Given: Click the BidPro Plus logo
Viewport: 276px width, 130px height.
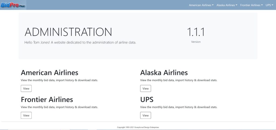Looking at the screenshot, I should tap(13, 5).
